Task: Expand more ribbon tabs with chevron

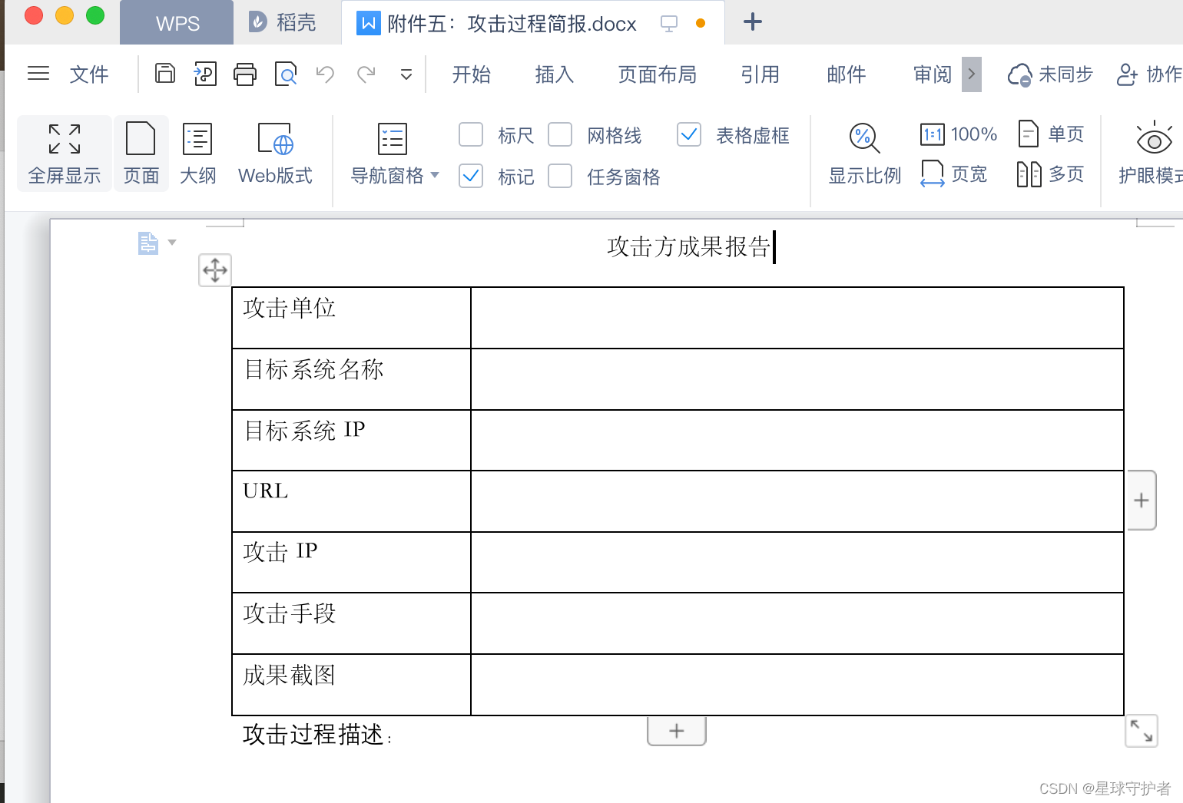Action: [x=972, y=74]
